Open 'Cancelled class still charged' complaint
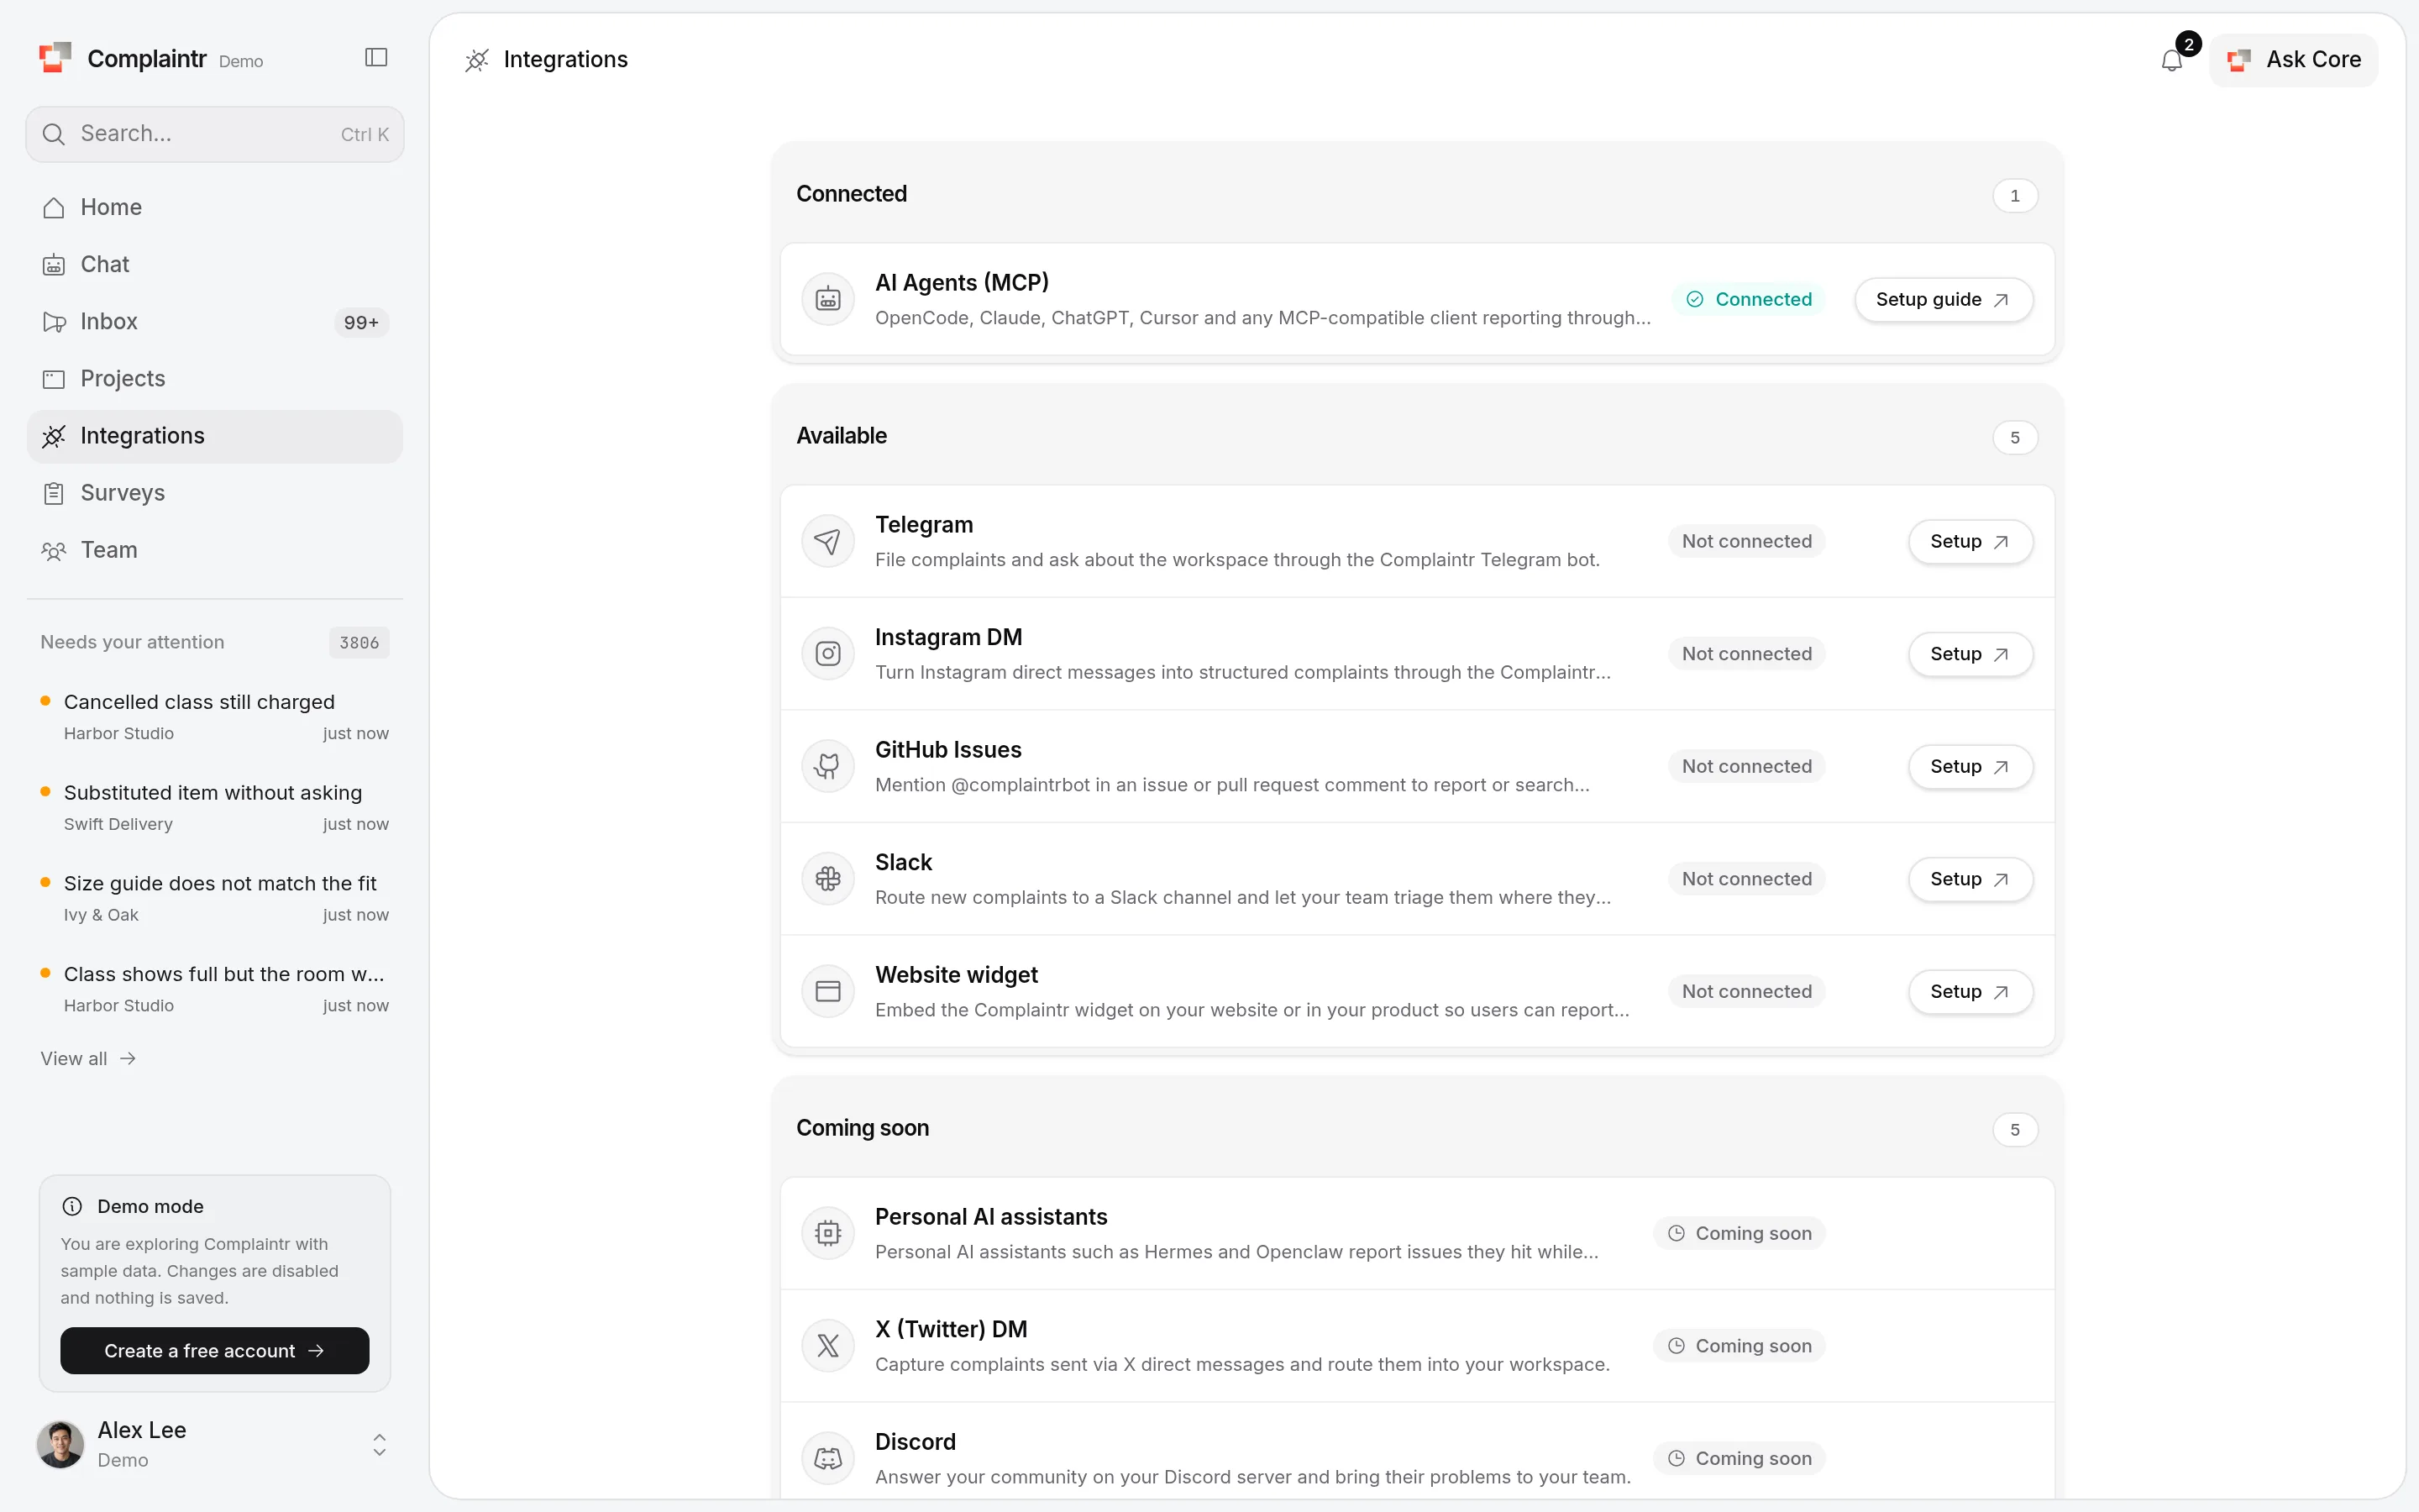 215,716
